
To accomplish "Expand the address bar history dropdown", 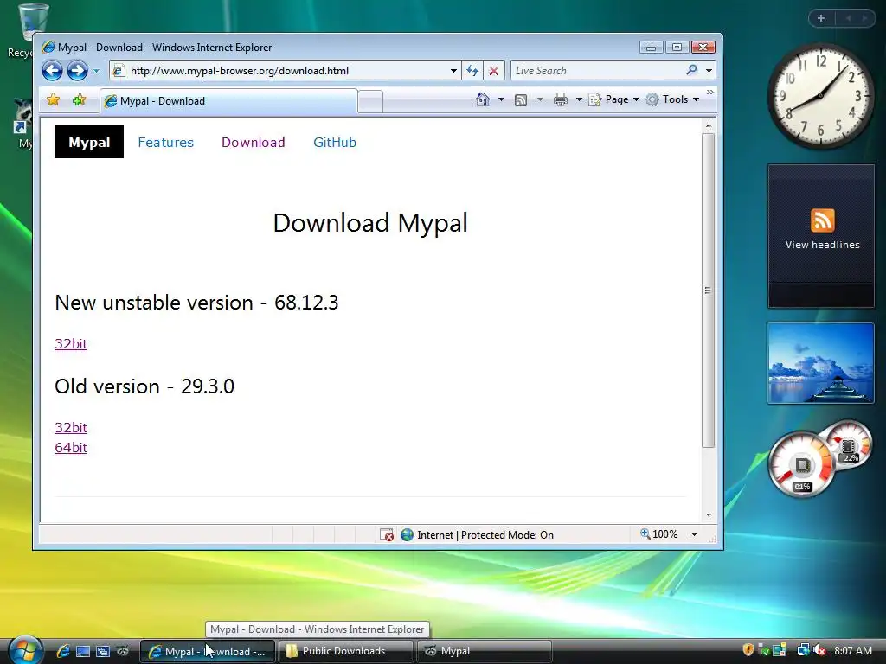I will (453, 71).
